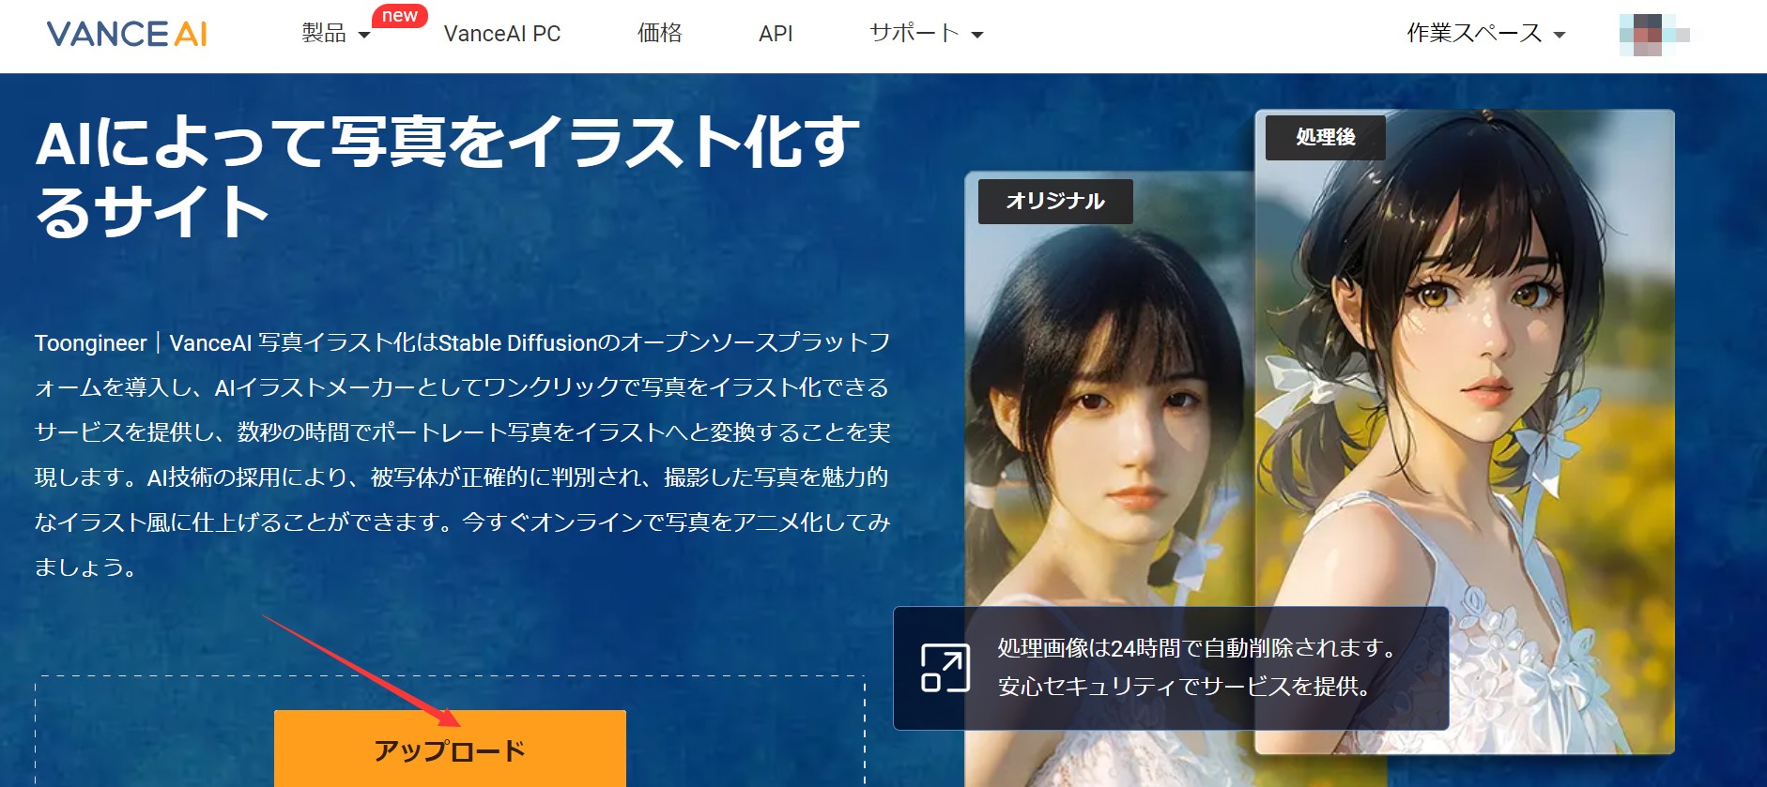Click the red "new" badge
This screenshot has height=787, width=1767.
click(x=399, y=16)
